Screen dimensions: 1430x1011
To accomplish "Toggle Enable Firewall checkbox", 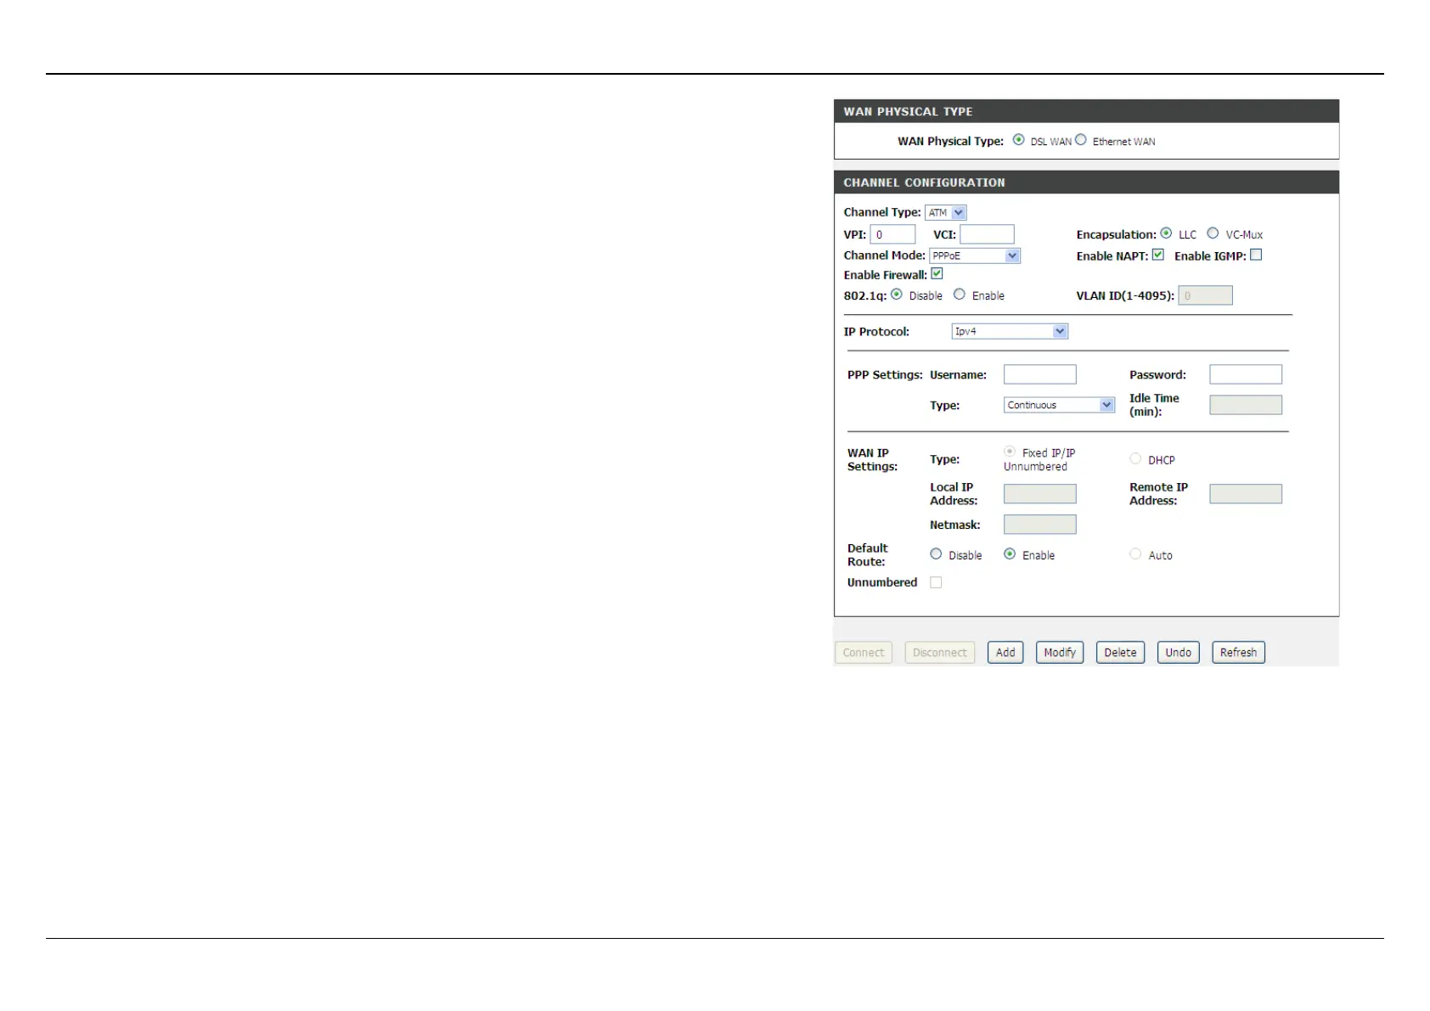I will (x=937, y=274).
